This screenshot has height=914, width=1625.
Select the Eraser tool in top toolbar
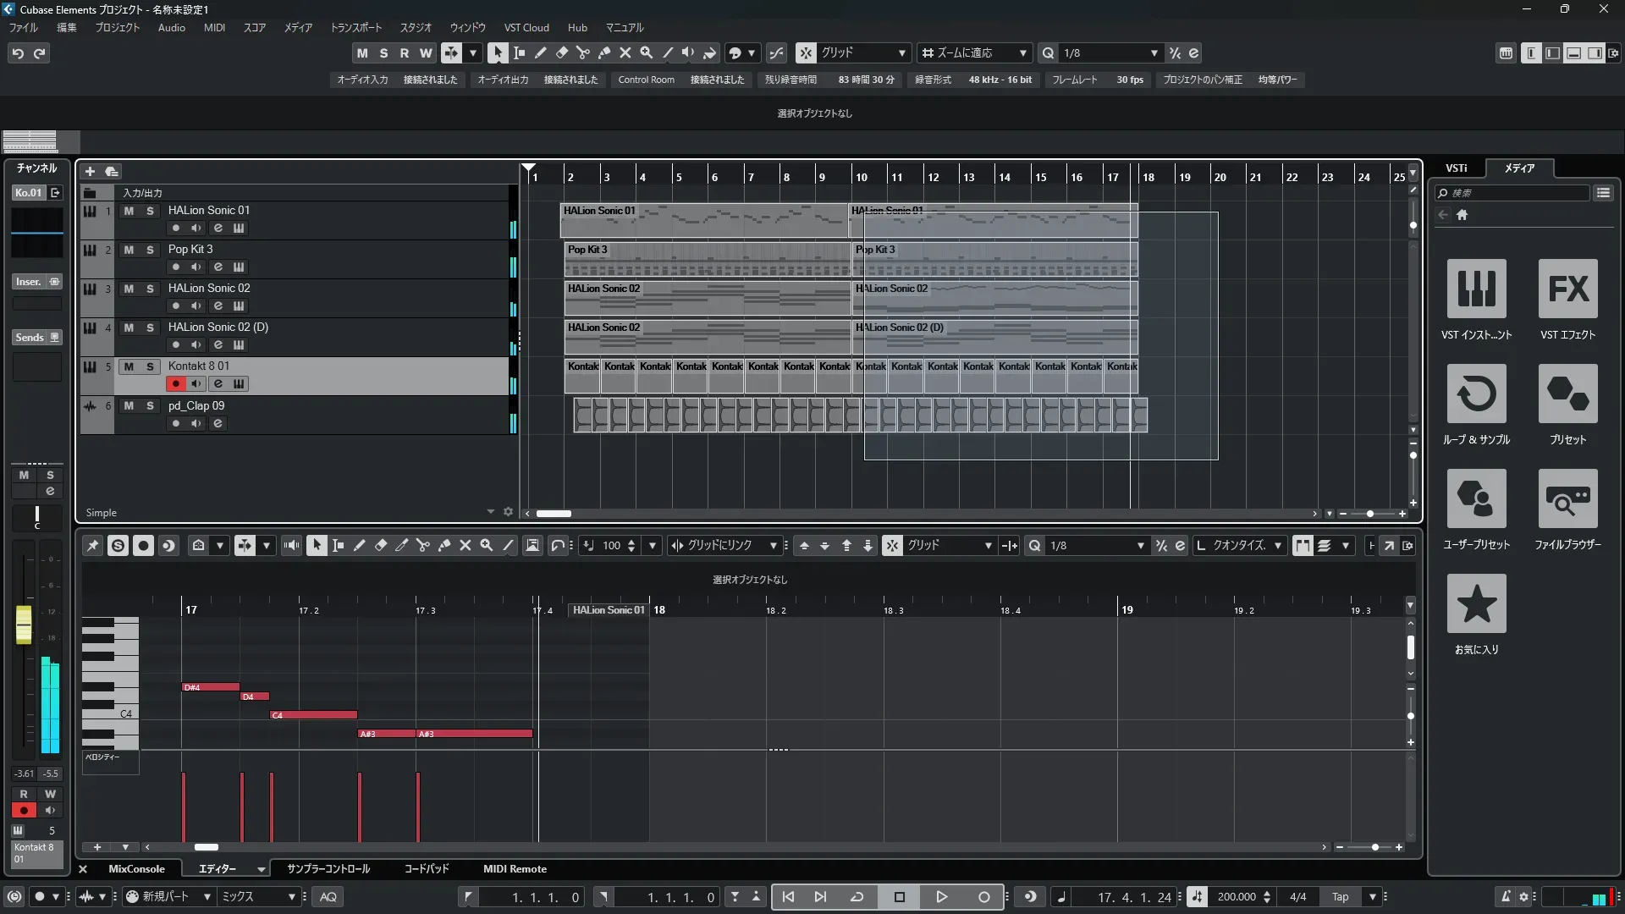click(561, 52)
